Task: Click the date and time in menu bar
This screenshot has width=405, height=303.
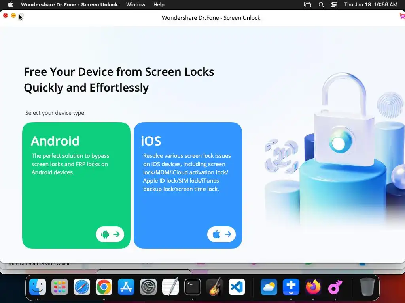Action: (x=371, y=4)
